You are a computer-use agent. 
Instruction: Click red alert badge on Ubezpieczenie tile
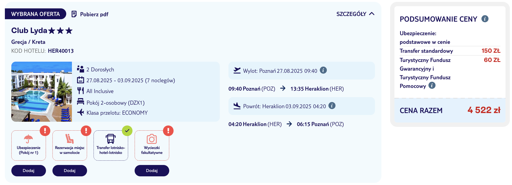click(x=45, y=131)
